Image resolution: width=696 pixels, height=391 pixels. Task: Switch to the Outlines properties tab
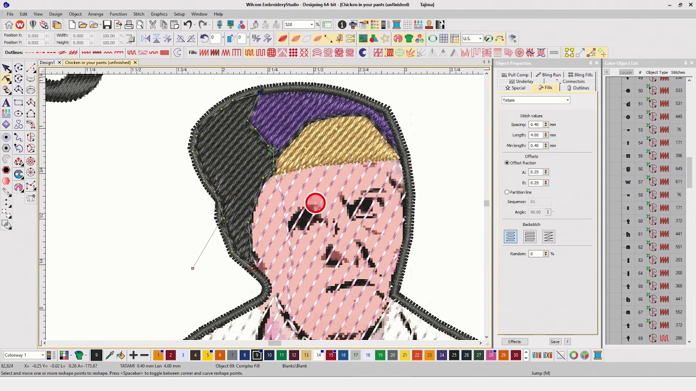577,88
